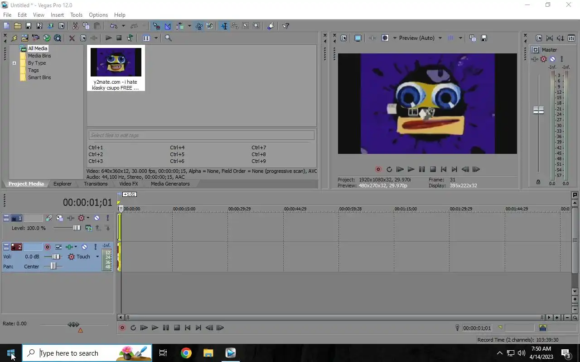Open the Options menu
580x362 pixels.
click(x=98, y=15)
